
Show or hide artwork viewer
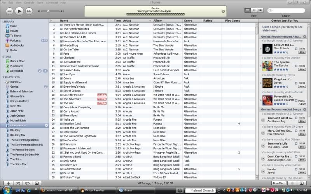coord(37,183)
